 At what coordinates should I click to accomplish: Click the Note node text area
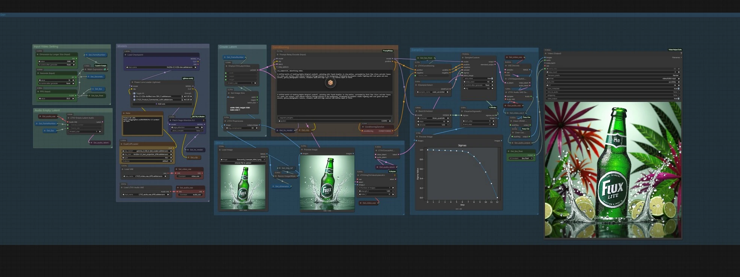(x=142, y=126)
